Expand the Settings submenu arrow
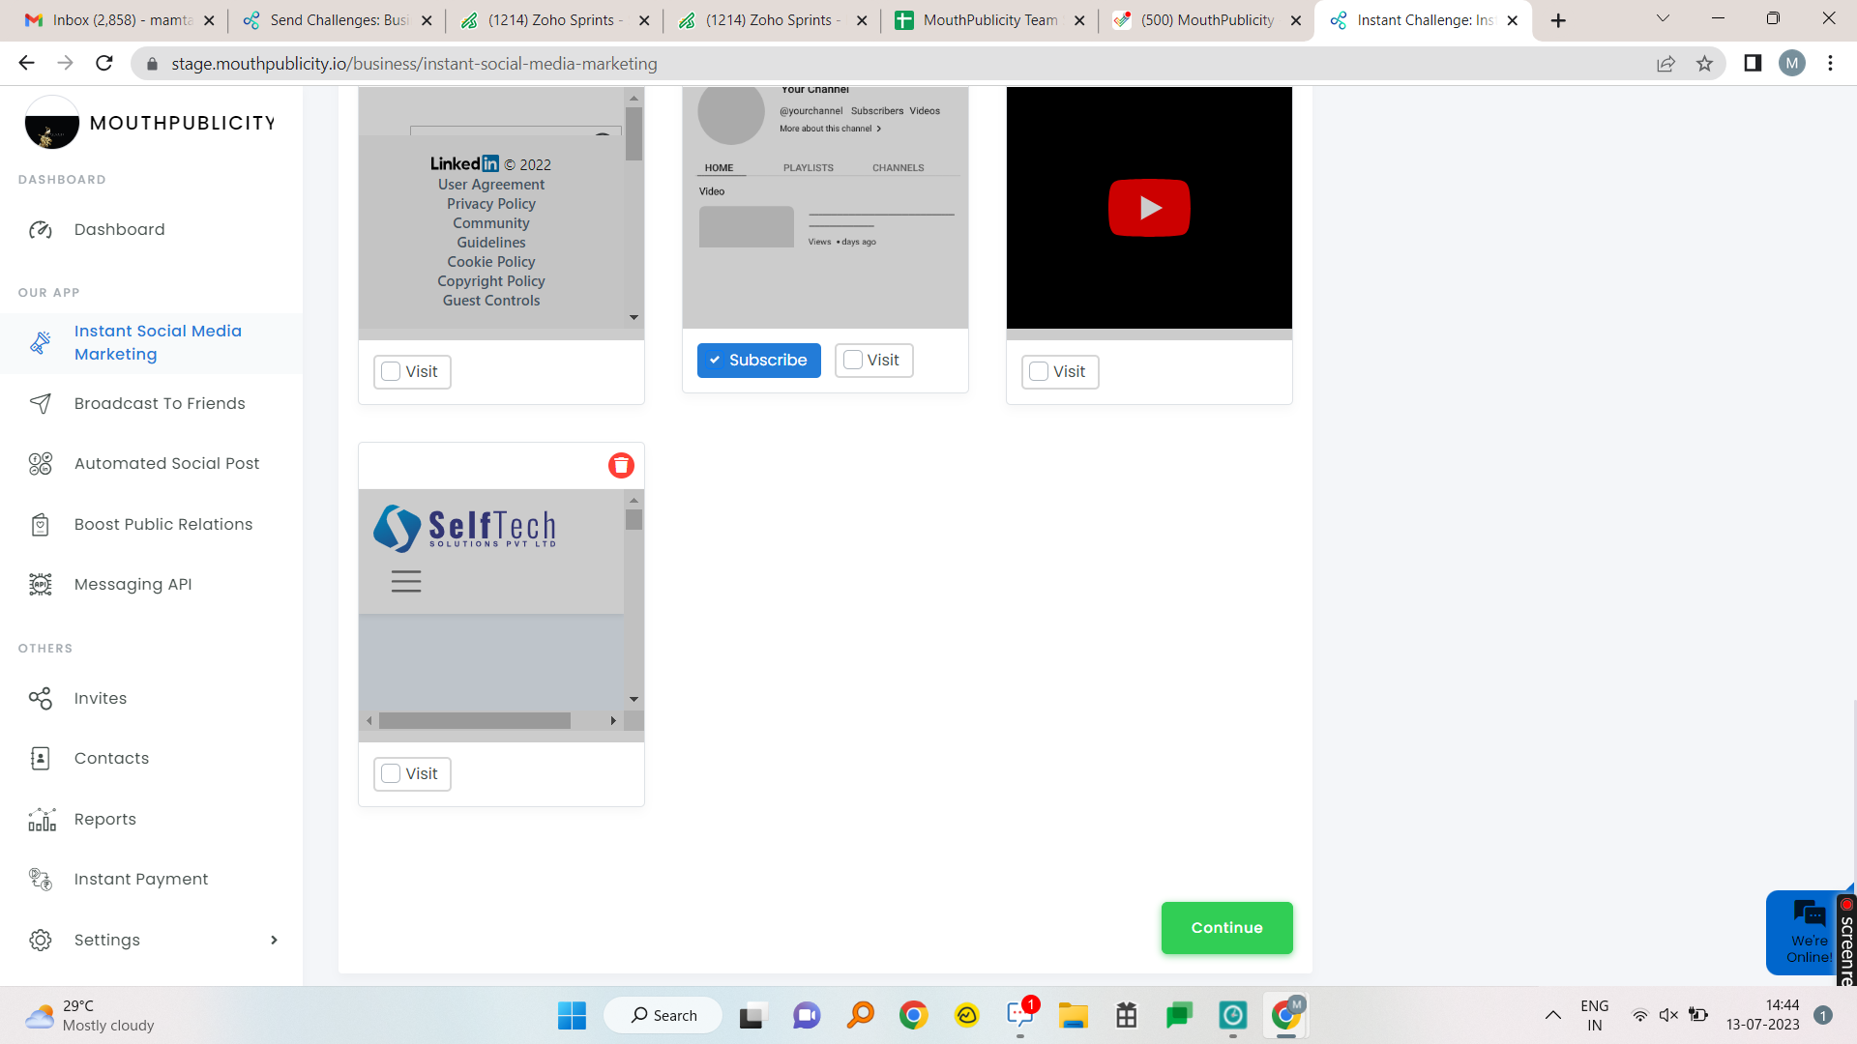Viewport: 1857px width, 1044px height. coord(274,940)
